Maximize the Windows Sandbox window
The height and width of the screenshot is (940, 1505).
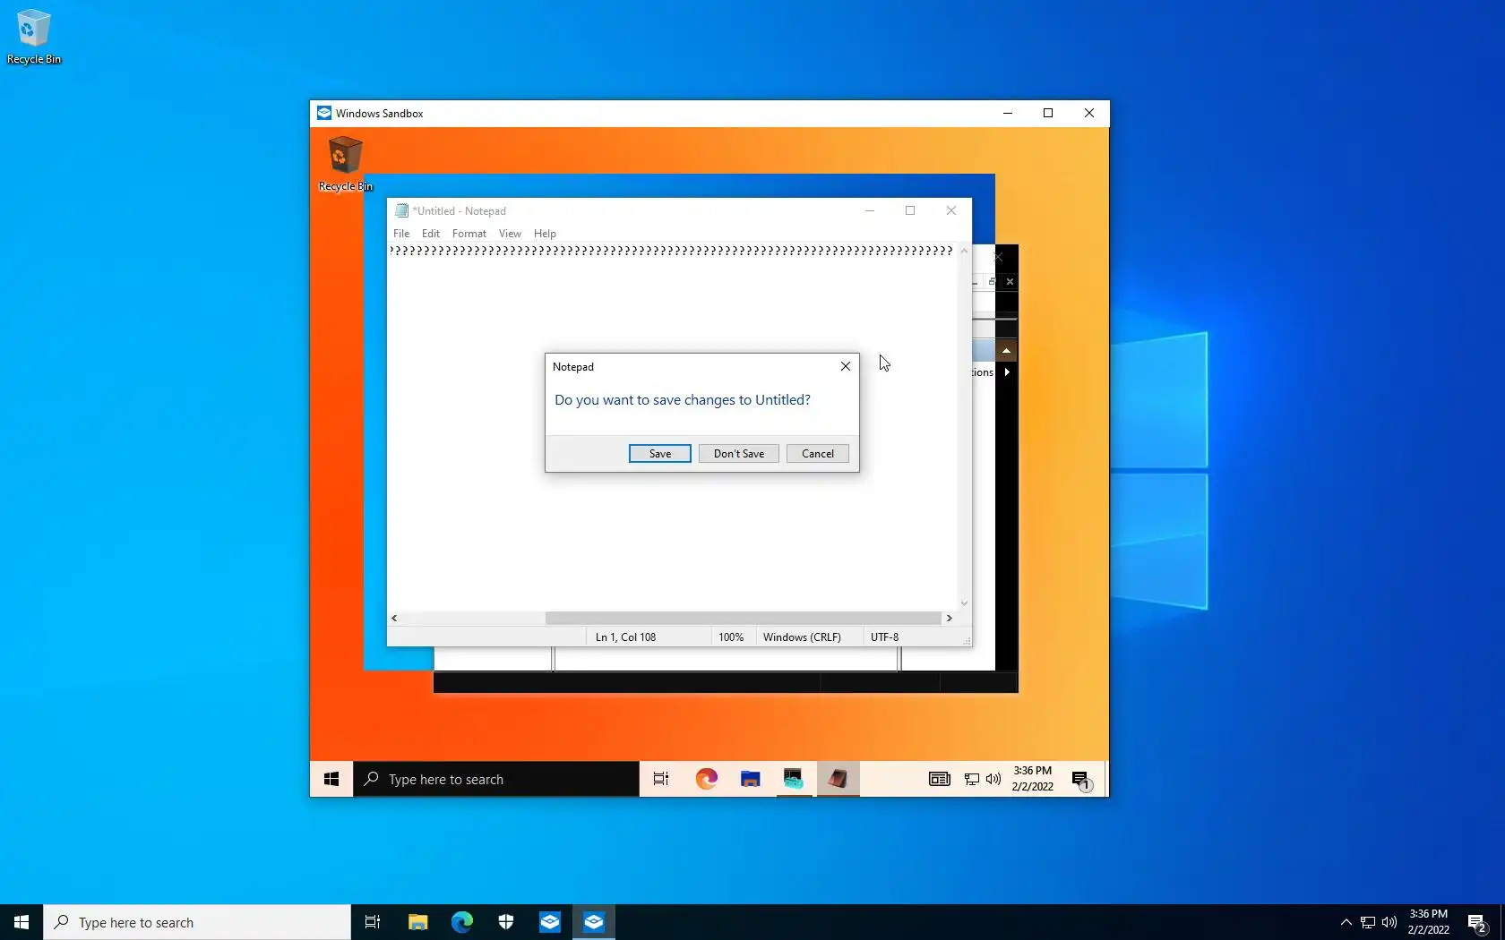[1048, 113]
